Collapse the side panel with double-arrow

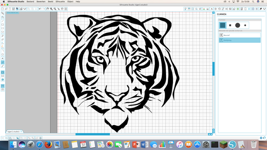(214, 13)
